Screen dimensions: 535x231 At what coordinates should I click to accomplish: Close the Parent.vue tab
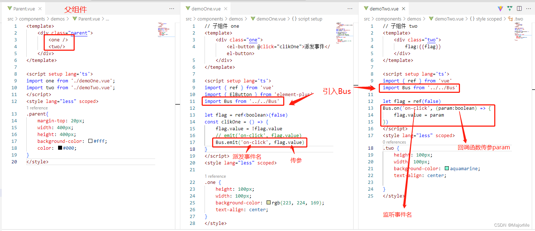pyautogui.click(x=39, y=9)
